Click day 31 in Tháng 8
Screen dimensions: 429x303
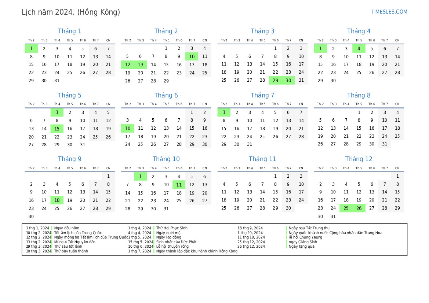click(384, 144)
